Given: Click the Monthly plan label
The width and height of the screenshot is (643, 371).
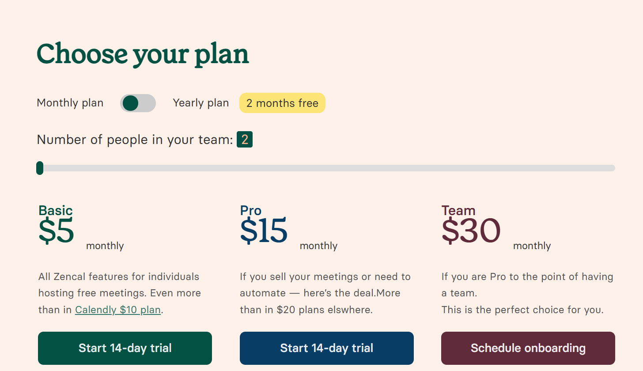Looking at the screenshot, I should [x=70, y=102].
